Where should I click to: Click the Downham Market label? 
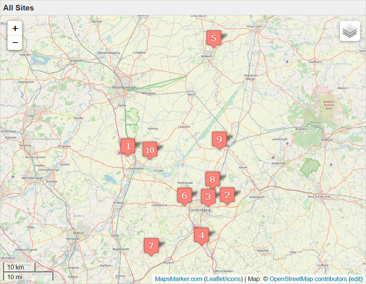tap(251, 77)
